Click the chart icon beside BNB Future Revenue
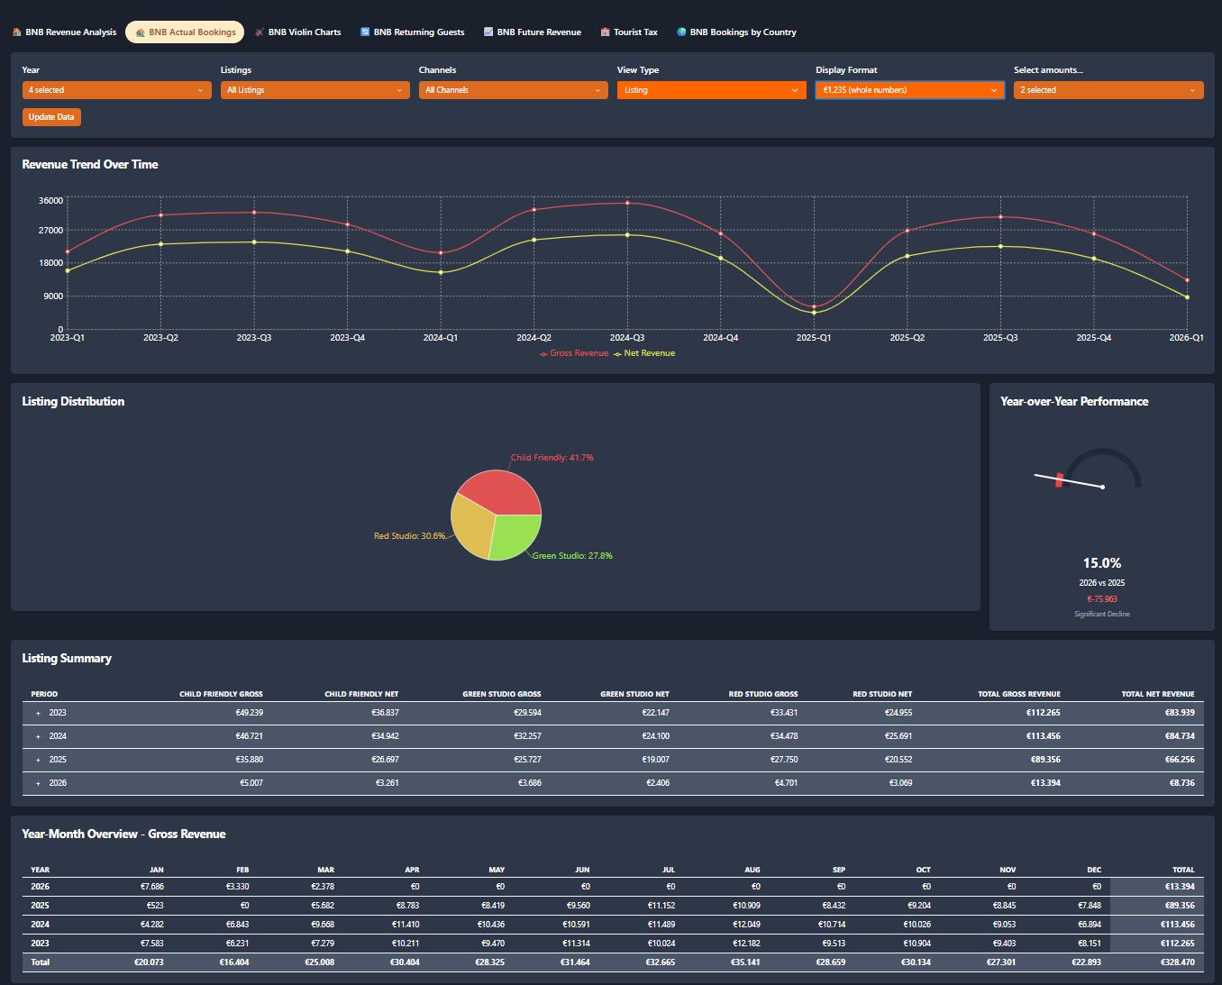This screenshot has width=1222, height=985. click(488, 32)
